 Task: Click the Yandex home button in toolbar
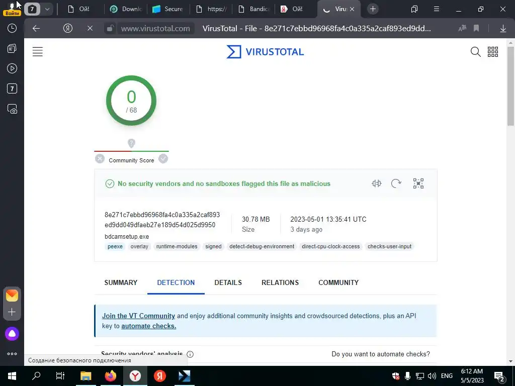tap(68, 29)
